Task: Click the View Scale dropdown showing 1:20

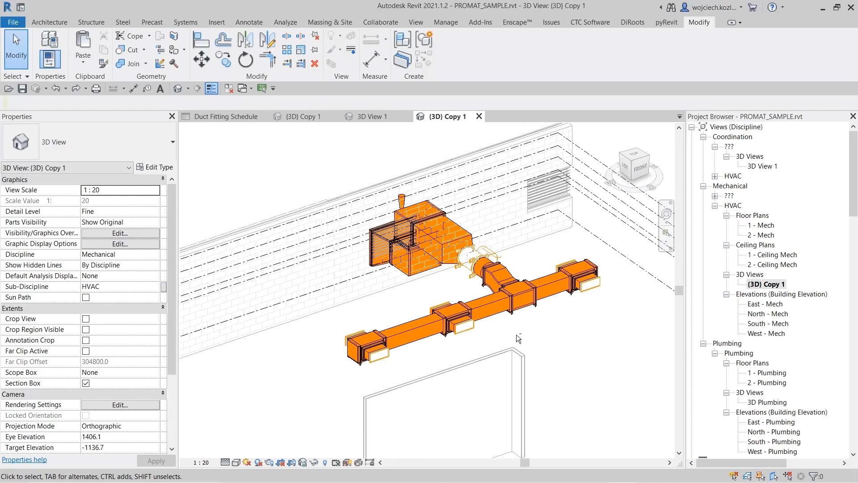Action: tap(120, 190)
